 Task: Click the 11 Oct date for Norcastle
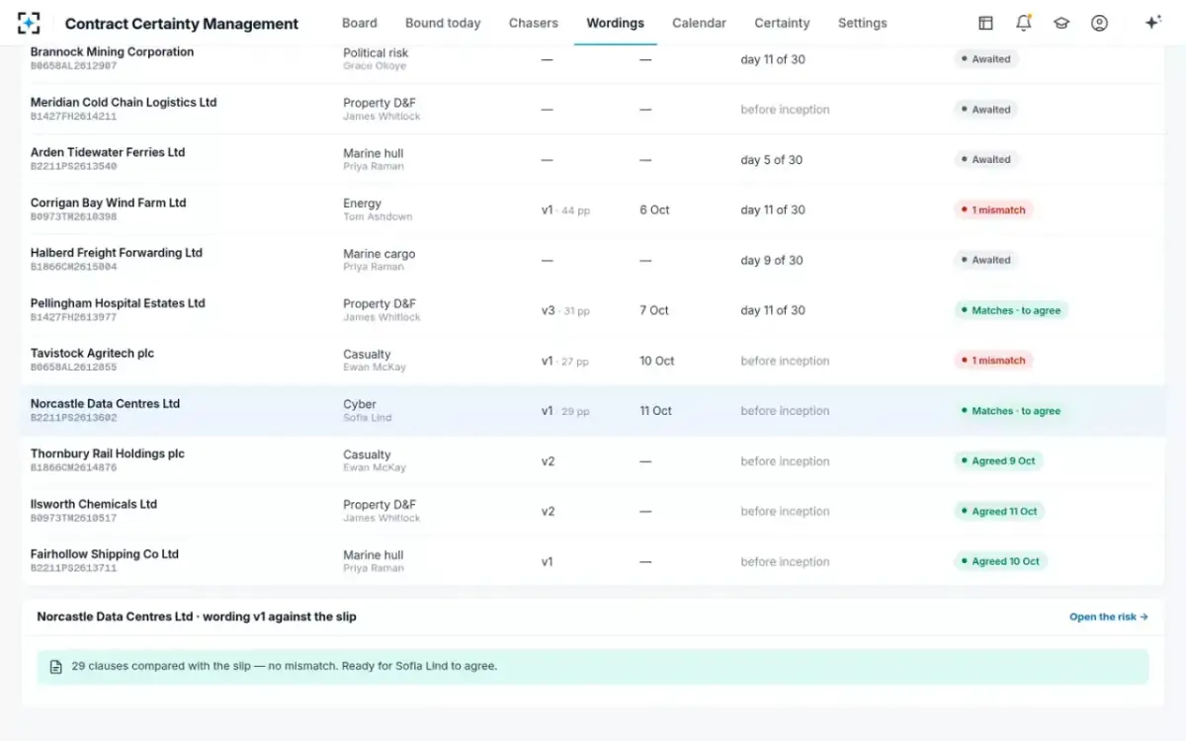(655, 411)
